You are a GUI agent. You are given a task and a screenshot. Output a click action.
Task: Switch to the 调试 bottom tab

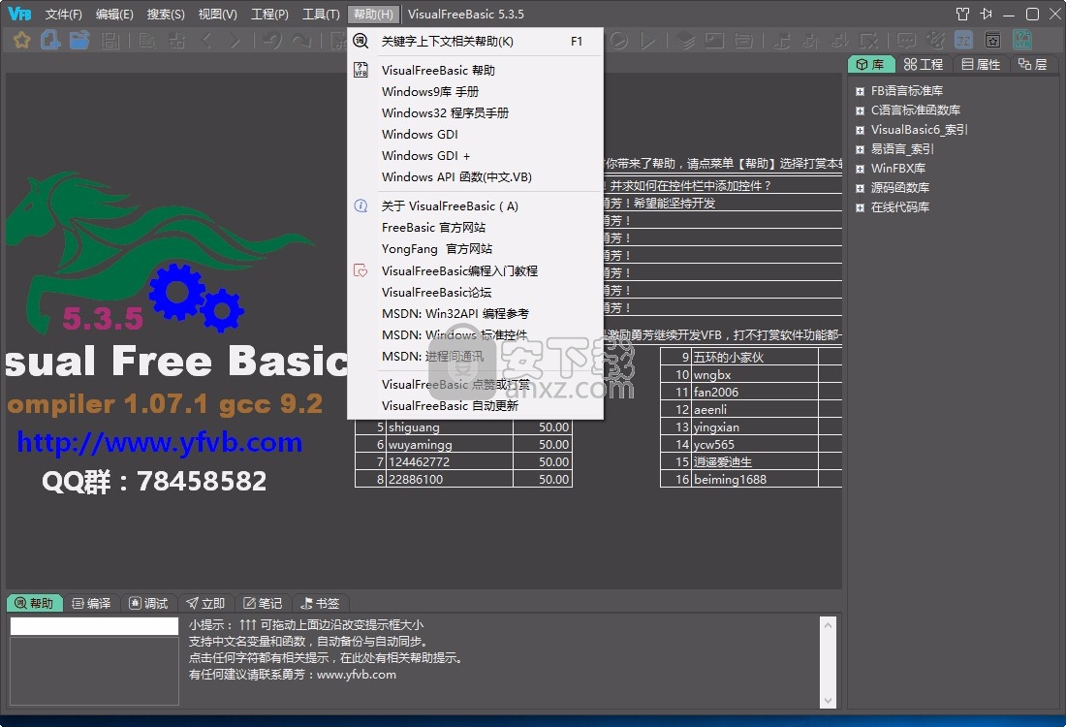click(x=149, y=603)
